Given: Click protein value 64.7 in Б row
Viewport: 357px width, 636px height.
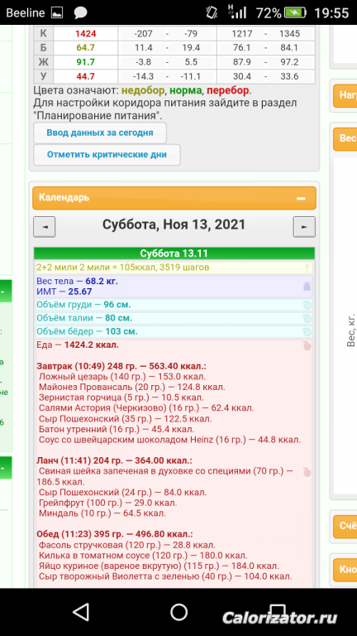Looking at the screenshot, I should [x=85, y=48].
